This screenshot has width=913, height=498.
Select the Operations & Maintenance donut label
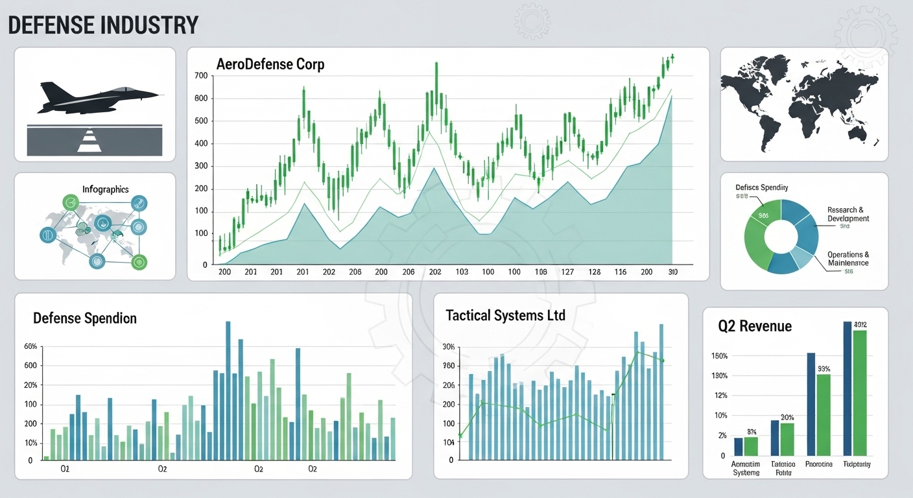click(848, 259)
